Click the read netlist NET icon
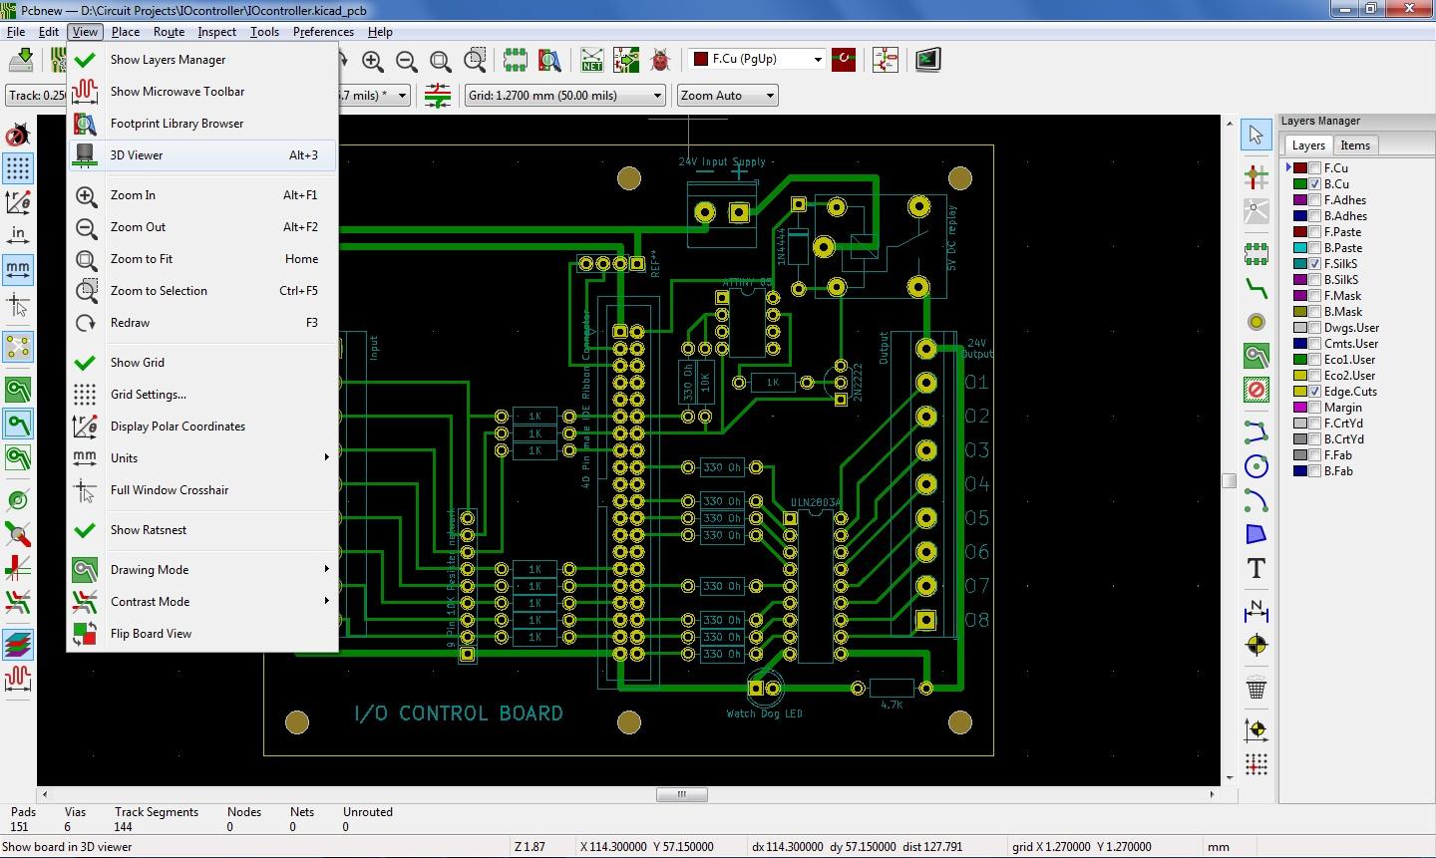Viewport: 1436px width, 858px height. [x=592, y=61]
